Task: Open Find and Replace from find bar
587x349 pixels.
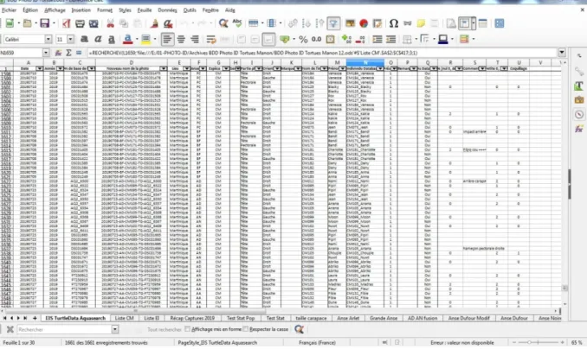Action: [299, 329]
